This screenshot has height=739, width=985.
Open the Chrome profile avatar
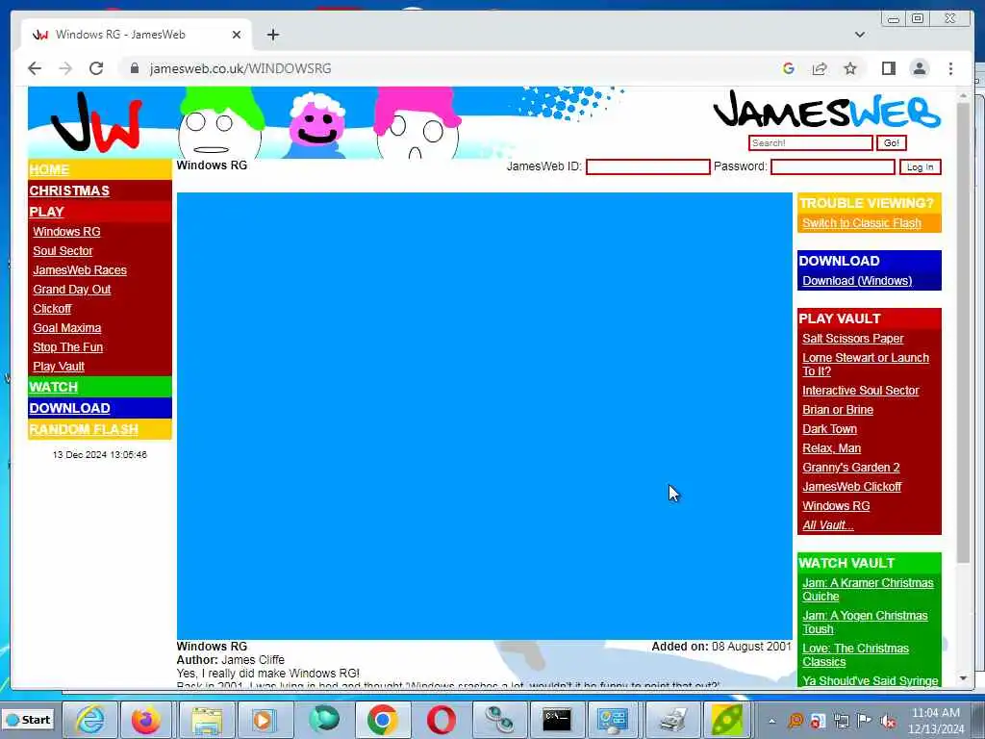pyautogui.click(x=919, y=68)
